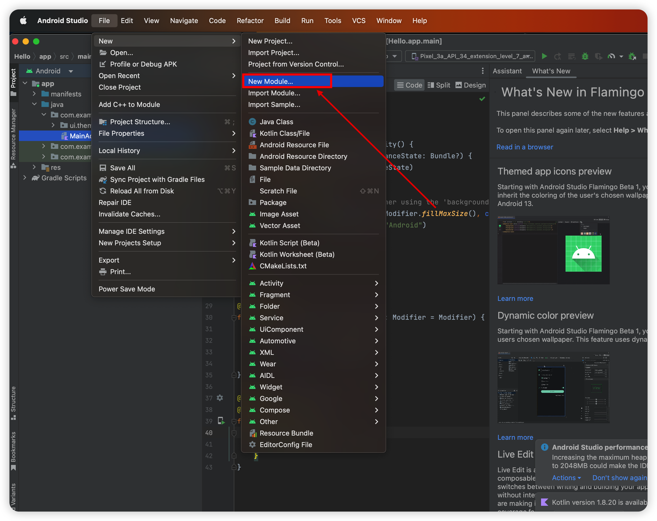Expand the Gradle Scripts tree node
Viewport: 657px width, 521px height.
(x=25, y=178)
